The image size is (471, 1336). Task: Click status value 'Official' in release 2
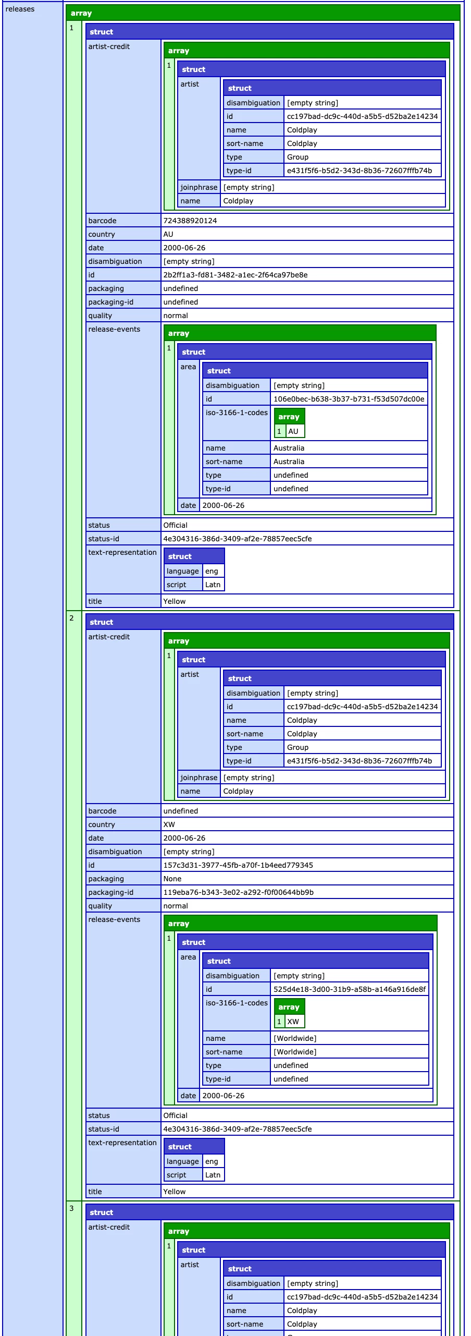click(x=176, y=1115)
